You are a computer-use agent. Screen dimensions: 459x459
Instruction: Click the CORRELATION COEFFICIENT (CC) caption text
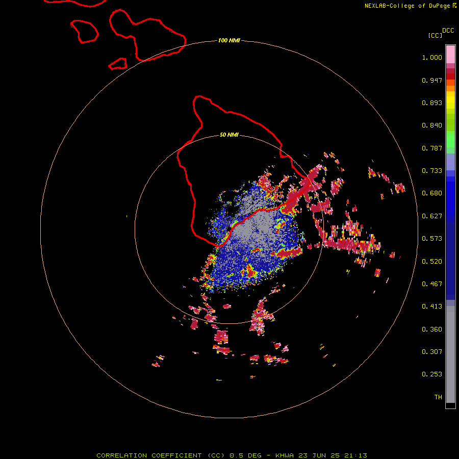coord(161,455)
